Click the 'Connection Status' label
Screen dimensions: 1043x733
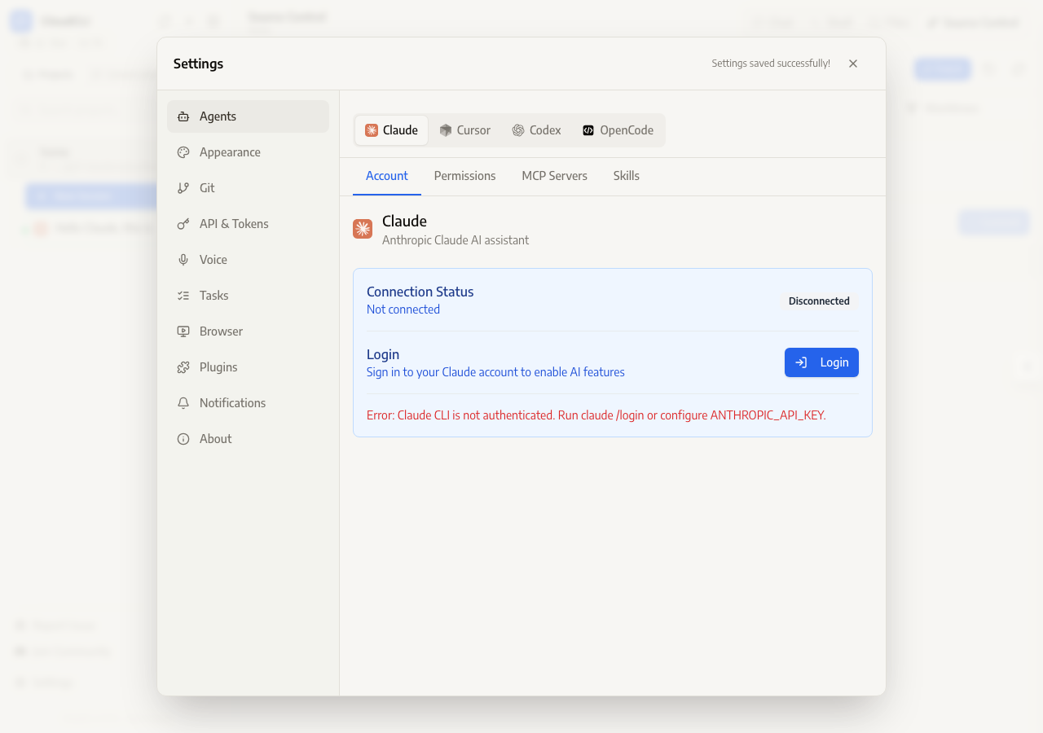click(420, 292)
